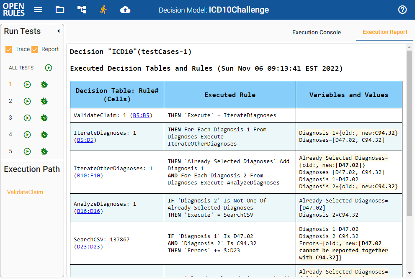
Task: Debug test 1 with its green bug icon
Action: [44, 84]
